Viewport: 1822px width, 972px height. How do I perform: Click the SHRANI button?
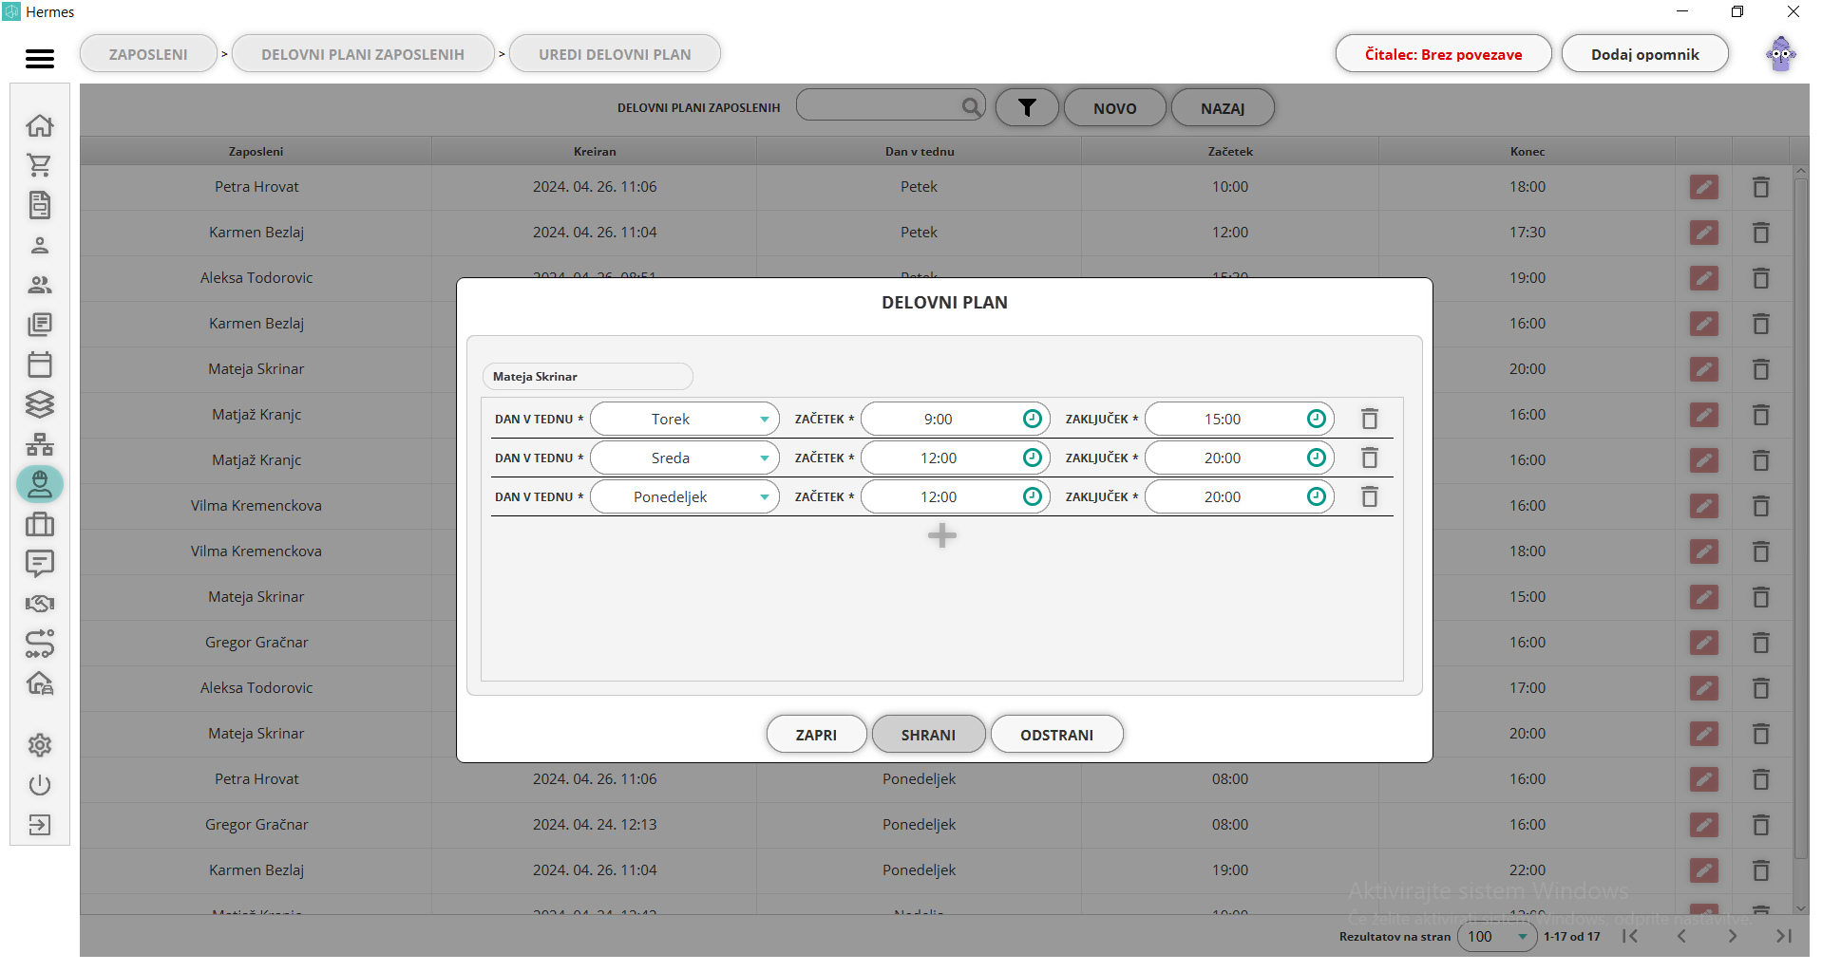coord(928,735)
